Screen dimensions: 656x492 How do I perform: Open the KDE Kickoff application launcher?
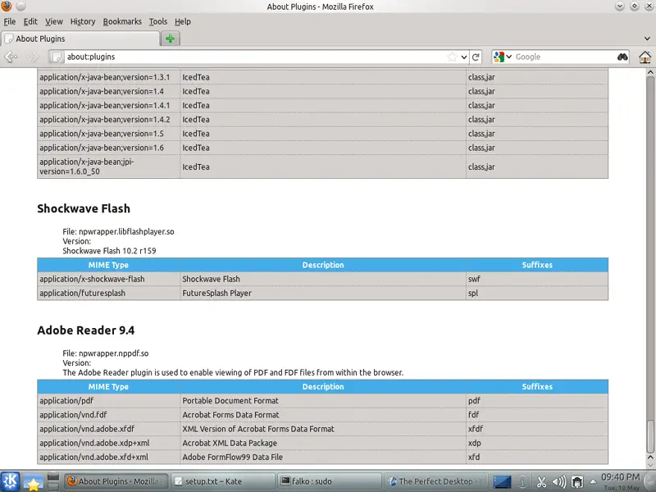click(10, 481)
